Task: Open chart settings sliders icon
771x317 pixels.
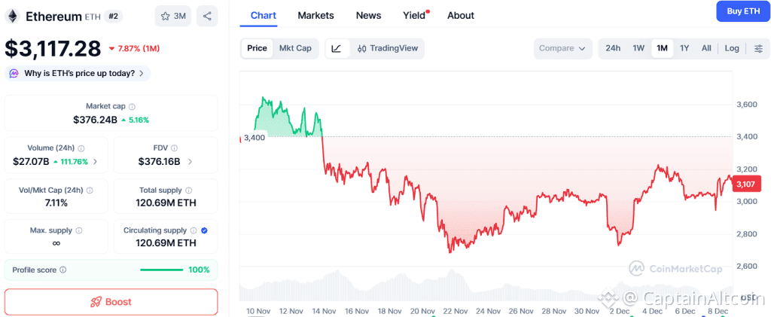Action: coord(757,48)
